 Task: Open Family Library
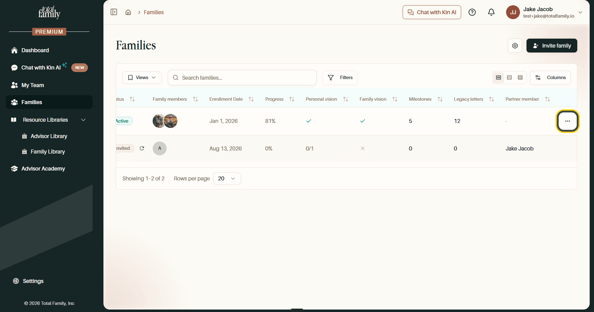(x=48, y=152)
